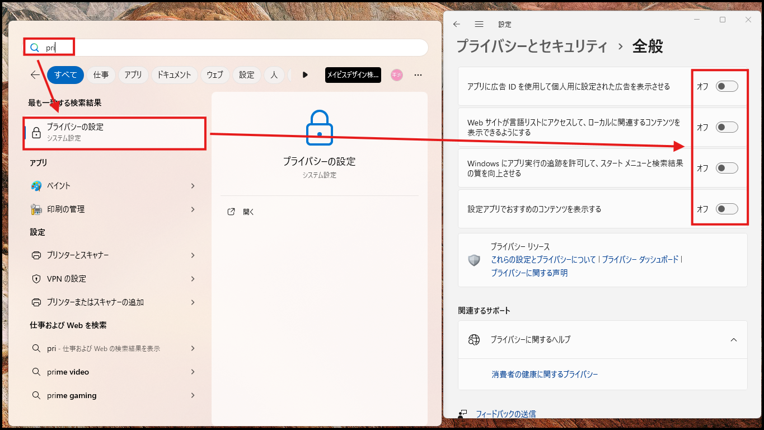764x430 pixels.
Task: Enable app launch tracking for Windows
Action: click(x=726, y=167)
